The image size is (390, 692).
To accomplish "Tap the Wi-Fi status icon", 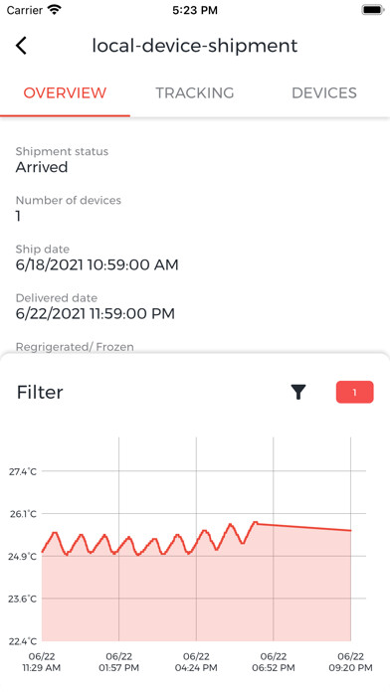I will pos(55,10).
